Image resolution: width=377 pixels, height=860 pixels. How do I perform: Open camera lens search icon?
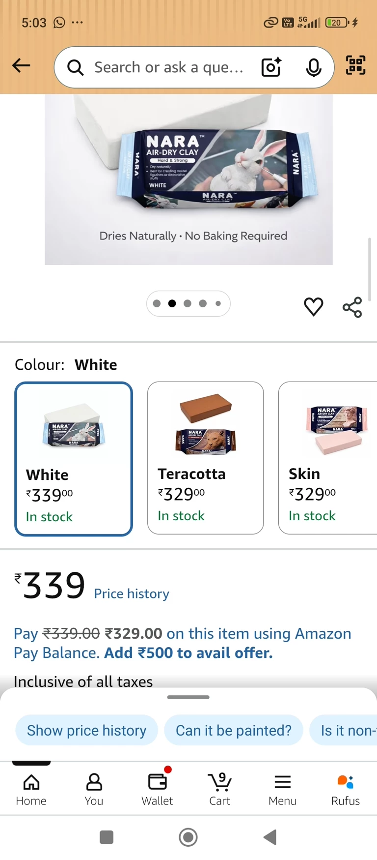(271, 67)
